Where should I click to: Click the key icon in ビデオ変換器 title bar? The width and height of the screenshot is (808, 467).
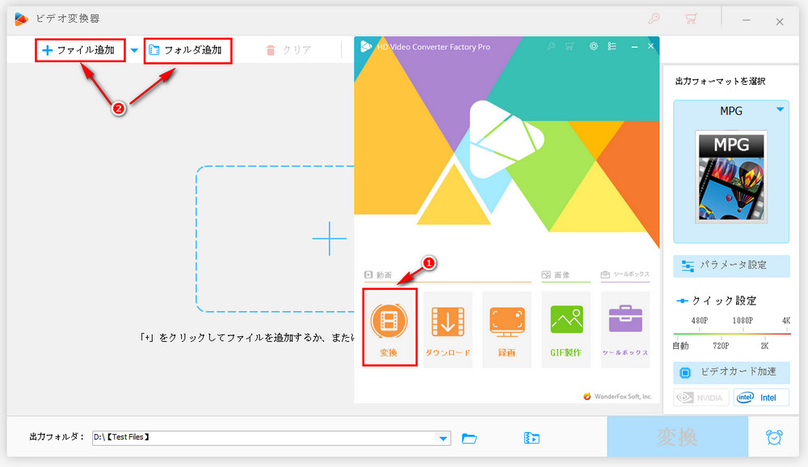click(x=654, y=19)
